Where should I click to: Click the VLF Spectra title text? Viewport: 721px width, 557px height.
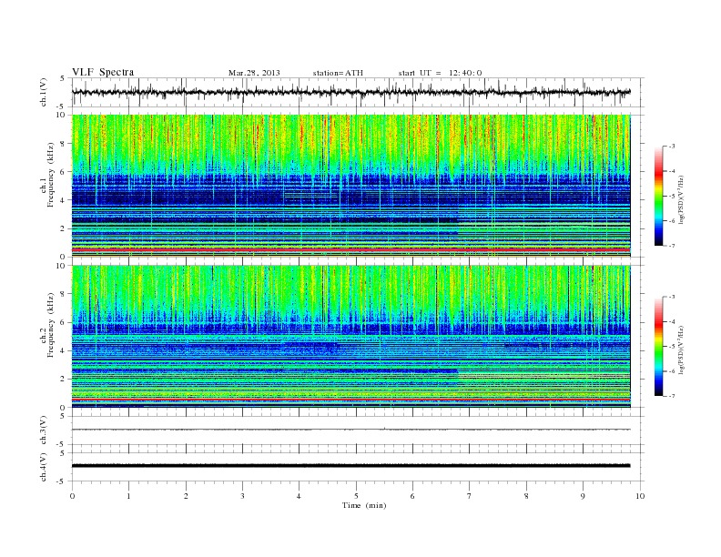pos(103,72)
